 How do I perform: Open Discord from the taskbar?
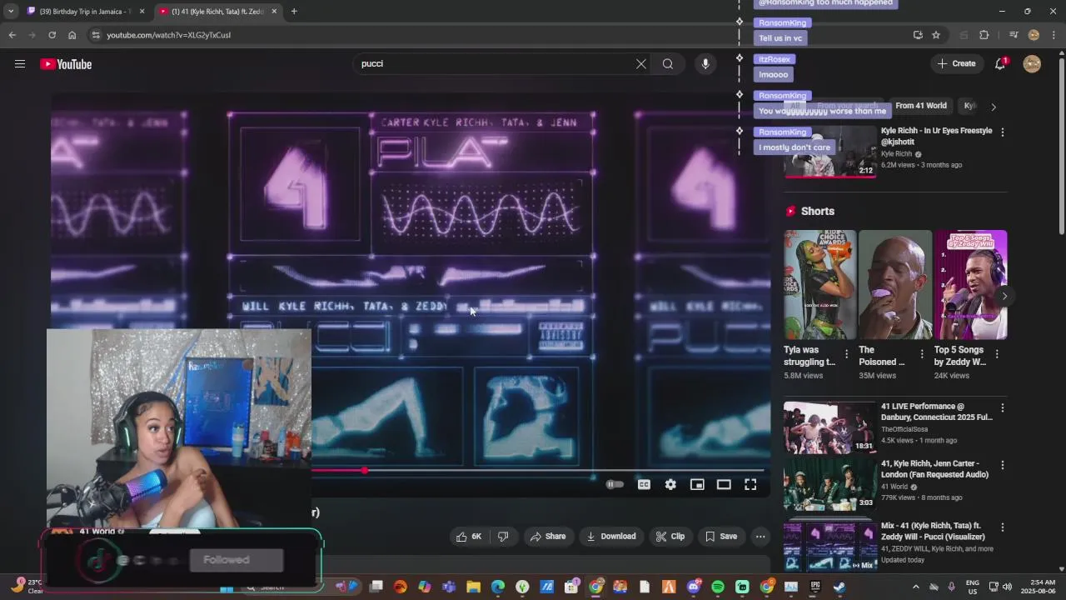(694, 587)
